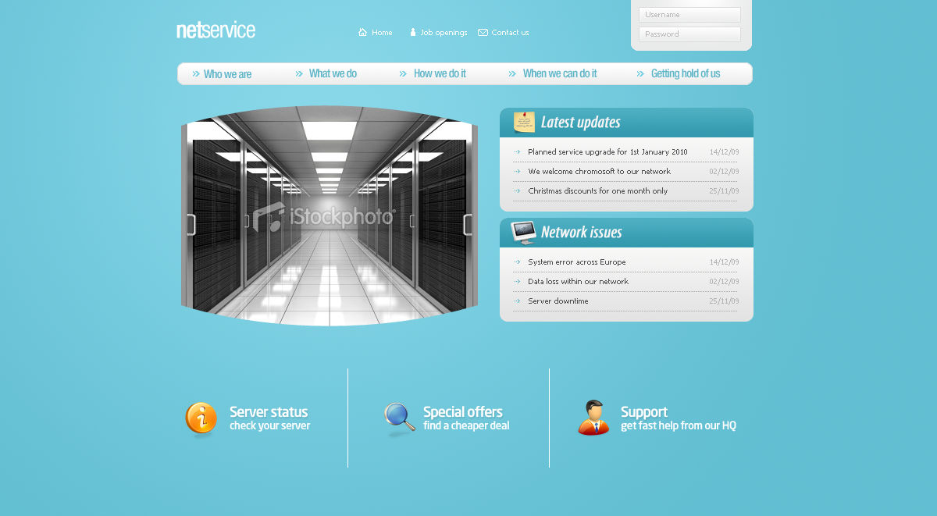Click the Server status heading
The image size is (937, 516).
pos(269,412)
